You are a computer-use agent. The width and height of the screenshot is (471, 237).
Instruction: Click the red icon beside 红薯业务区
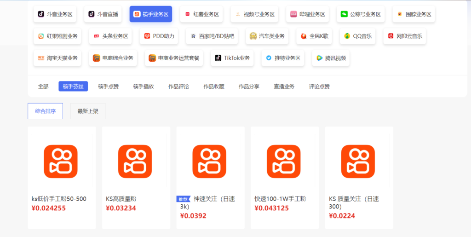click(188, 14)
